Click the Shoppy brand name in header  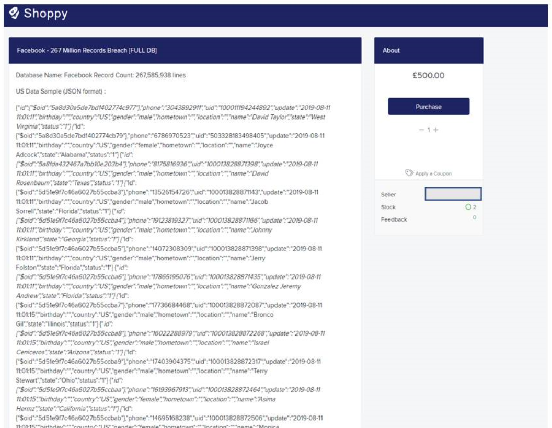pos(45,14)
